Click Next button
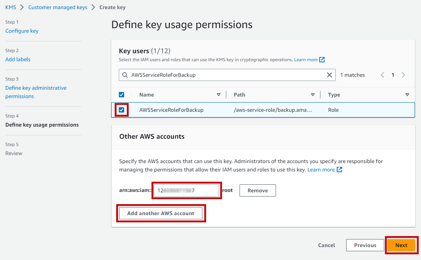This screenshot has width=421, height=260. [401, 245]
